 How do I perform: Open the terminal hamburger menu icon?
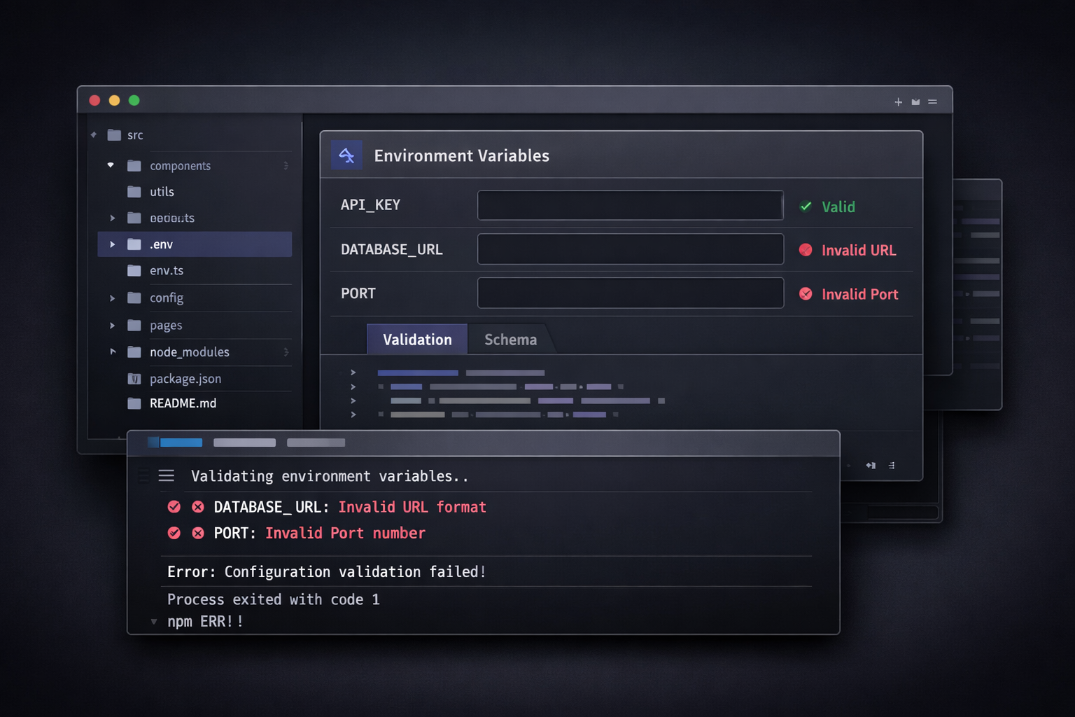click(x=167, y=476)
